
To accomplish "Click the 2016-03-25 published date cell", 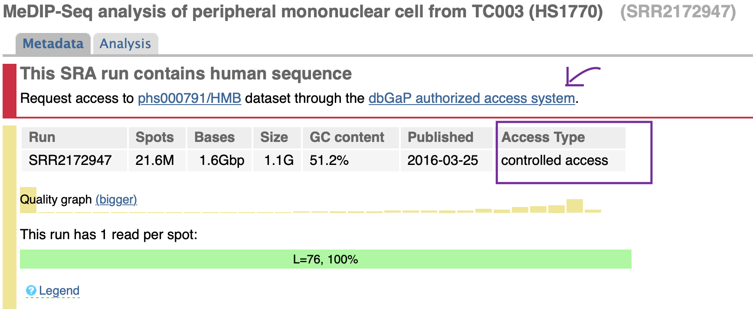I will click(x=442, y=161).
